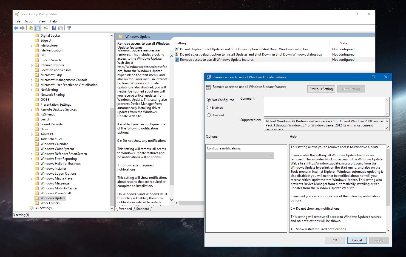The width and height of the screenshot is (406, 257).
Task: Switch to the Standard tab
Action: [x=143, y=209]
